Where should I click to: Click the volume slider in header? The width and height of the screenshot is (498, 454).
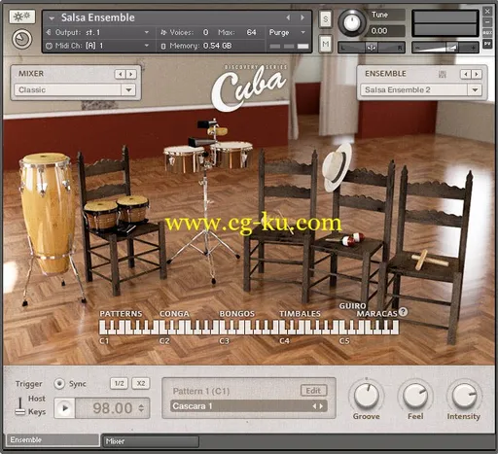pos(445,48)
